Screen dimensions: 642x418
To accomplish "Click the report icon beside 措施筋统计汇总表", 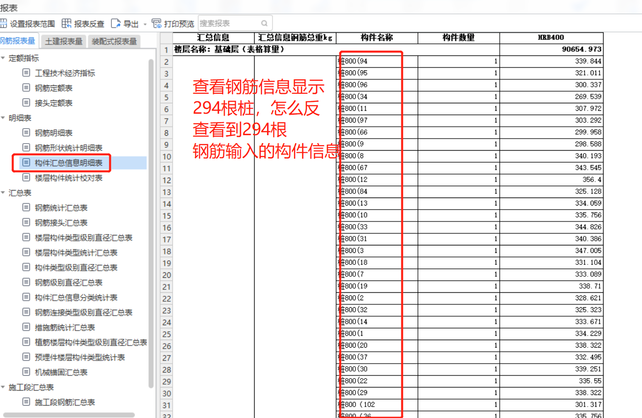I will [26, 327].
